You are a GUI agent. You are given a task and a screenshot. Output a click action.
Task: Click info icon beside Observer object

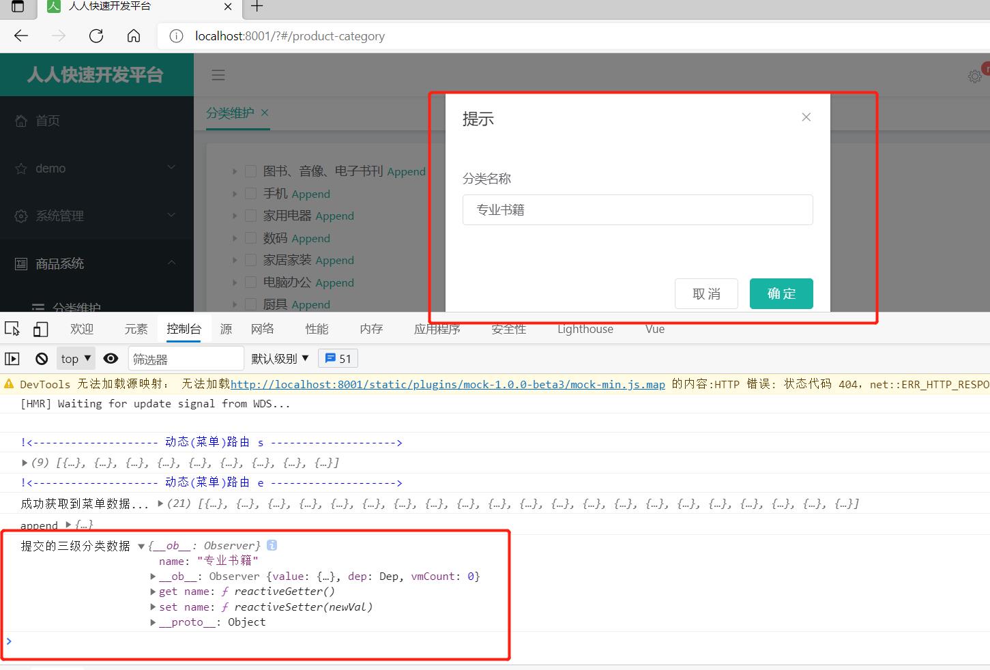(x=272, y=545)
